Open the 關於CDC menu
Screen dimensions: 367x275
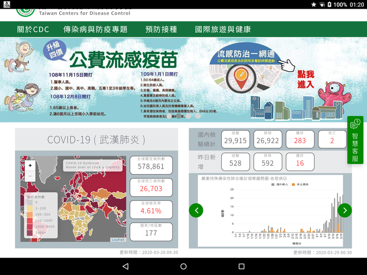[x=33, y=29]
